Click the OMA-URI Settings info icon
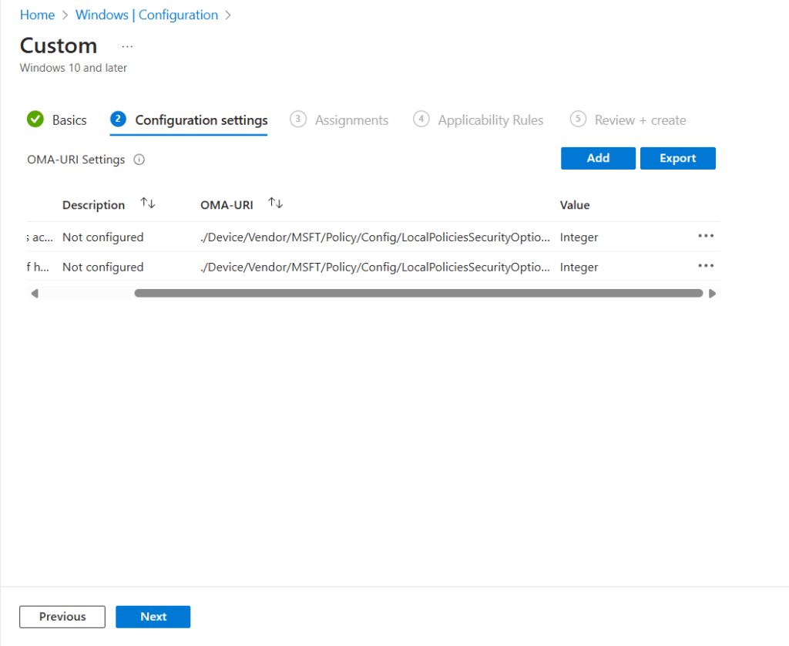This screenshot has height=646, width=789. coord(139,160)
